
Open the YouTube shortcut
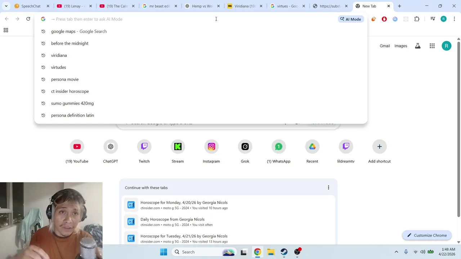pos(77,151)
